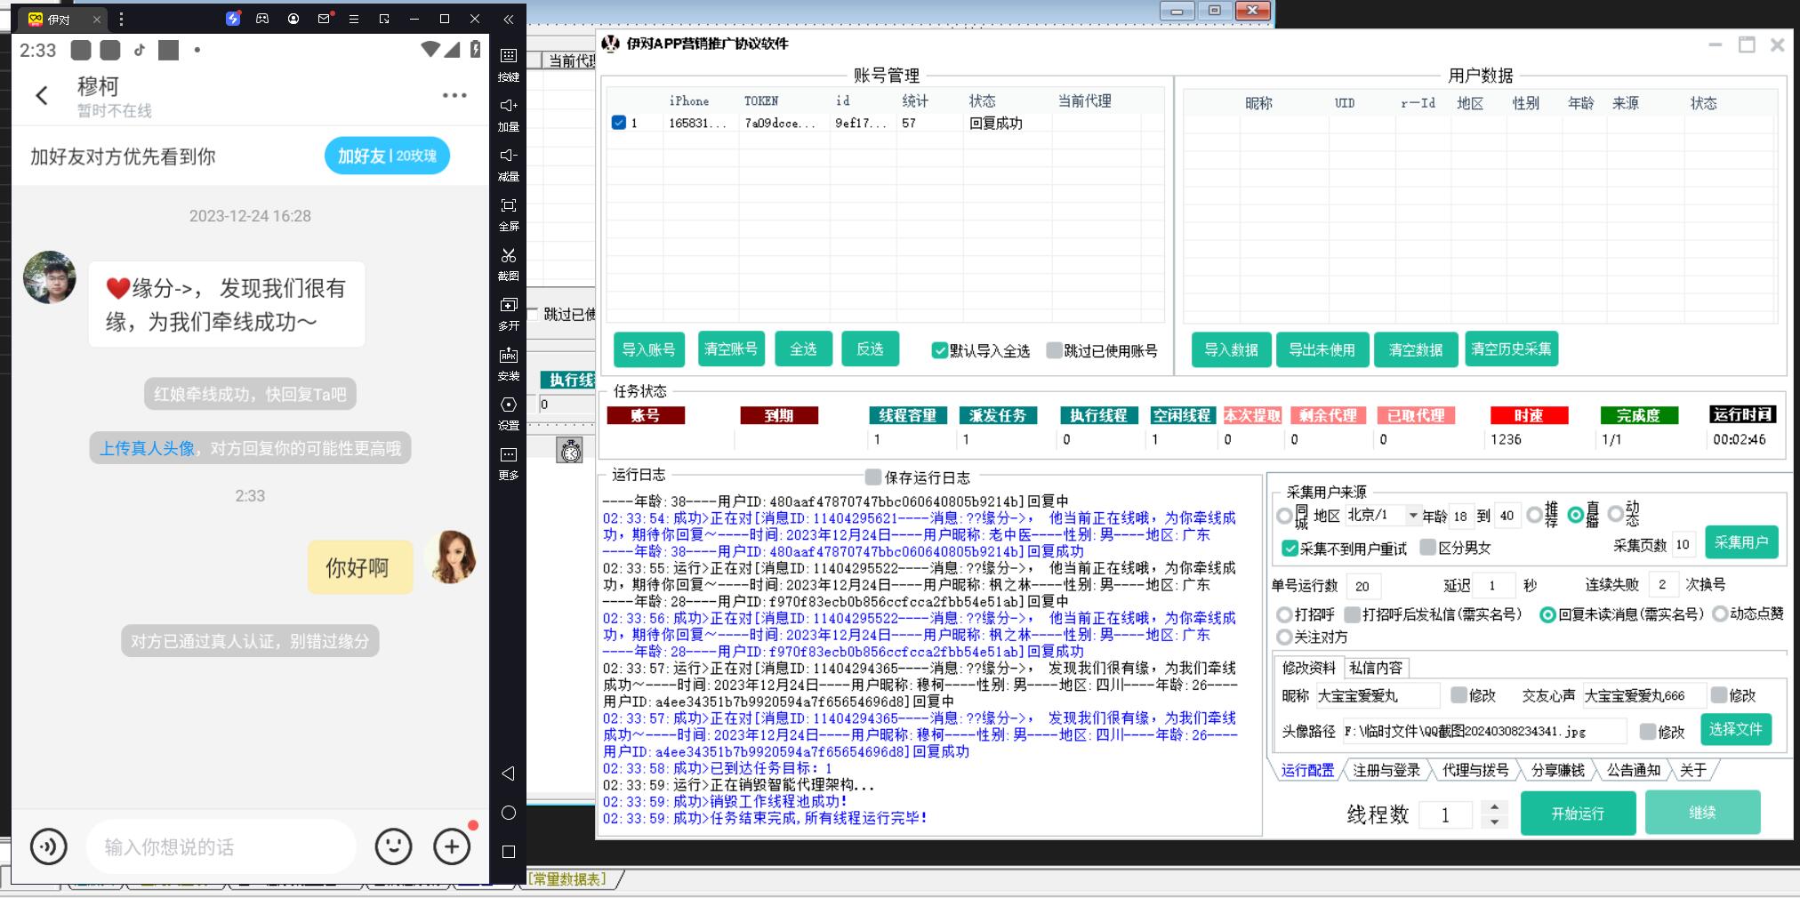Switch to the 代理与拨号 tab

1475,770
